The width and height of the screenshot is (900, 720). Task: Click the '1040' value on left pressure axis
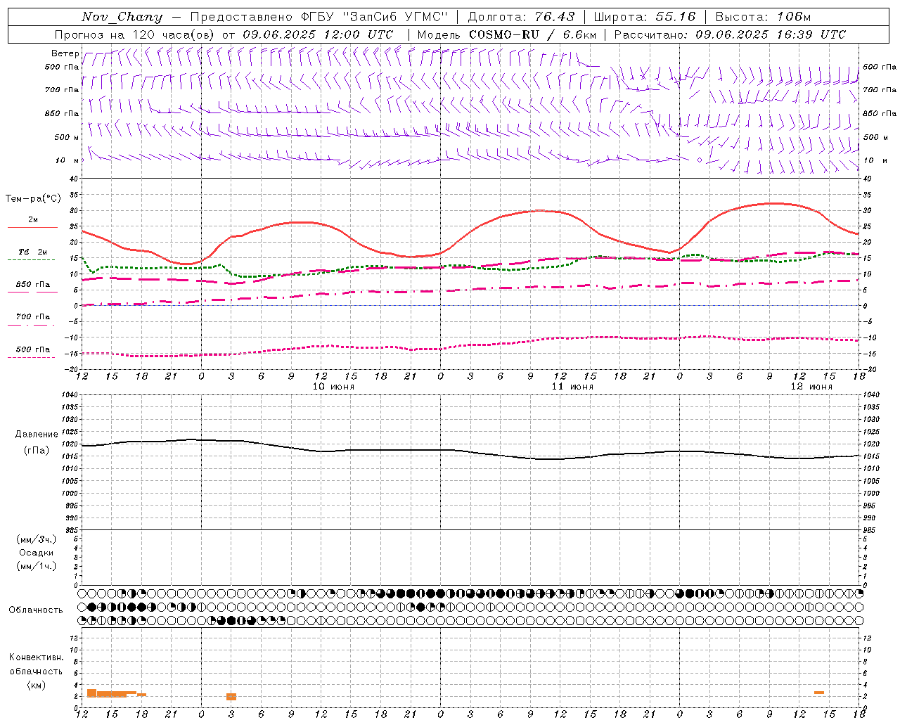point(70,395)
